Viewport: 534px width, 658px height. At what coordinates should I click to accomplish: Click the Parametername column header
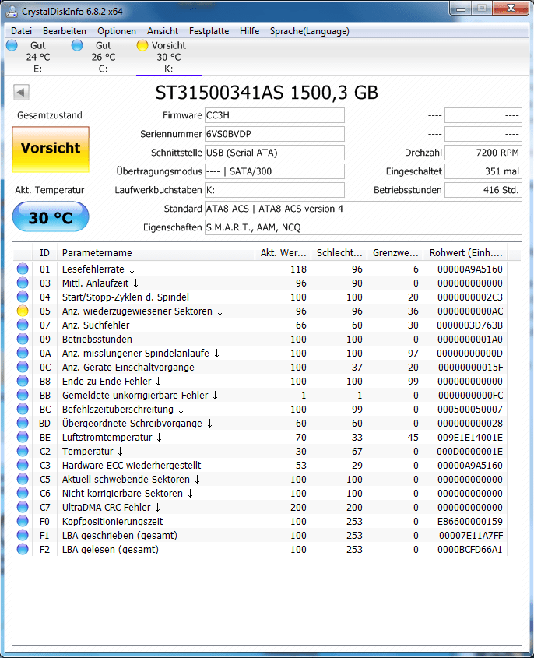[156, 252]
